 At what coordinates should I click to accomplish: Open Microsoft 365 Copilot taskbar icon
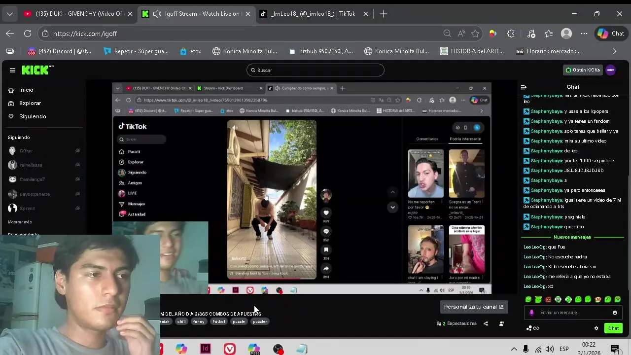point(254,349)
